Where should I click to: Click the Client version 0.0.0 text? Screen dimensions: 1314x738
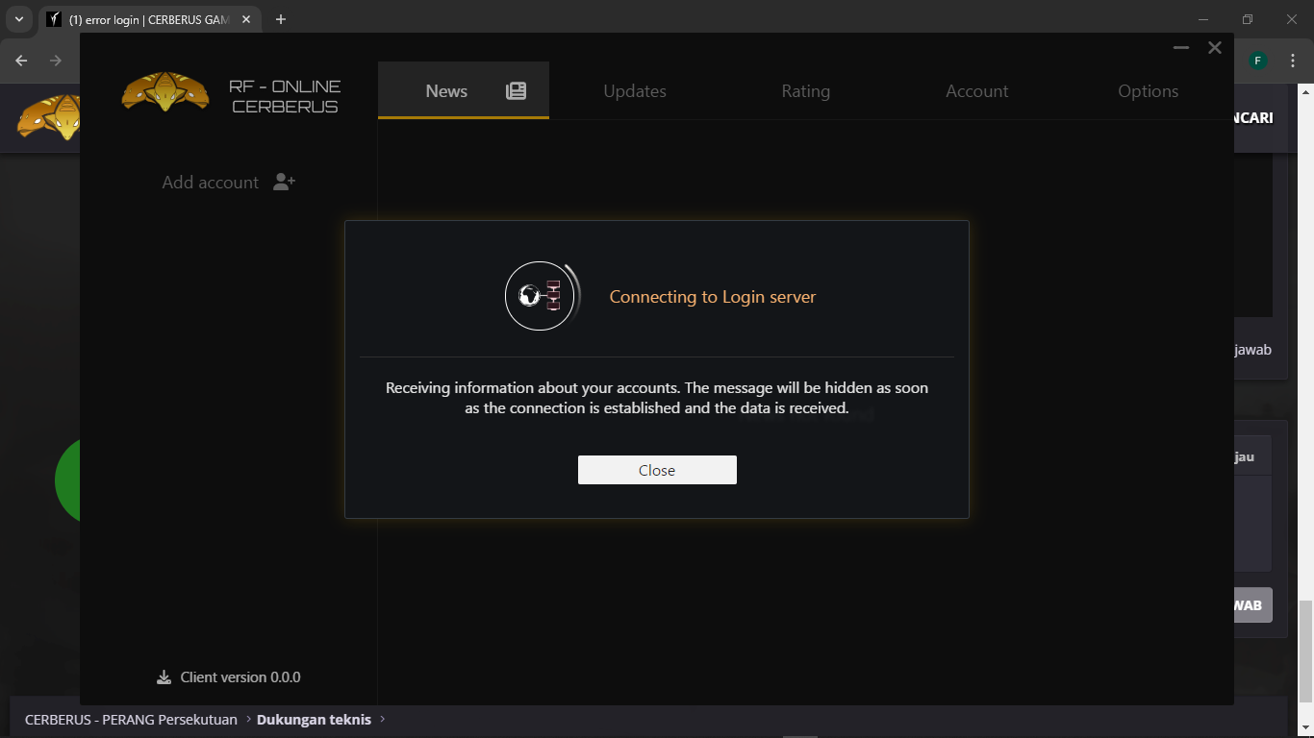click(240, 677)
